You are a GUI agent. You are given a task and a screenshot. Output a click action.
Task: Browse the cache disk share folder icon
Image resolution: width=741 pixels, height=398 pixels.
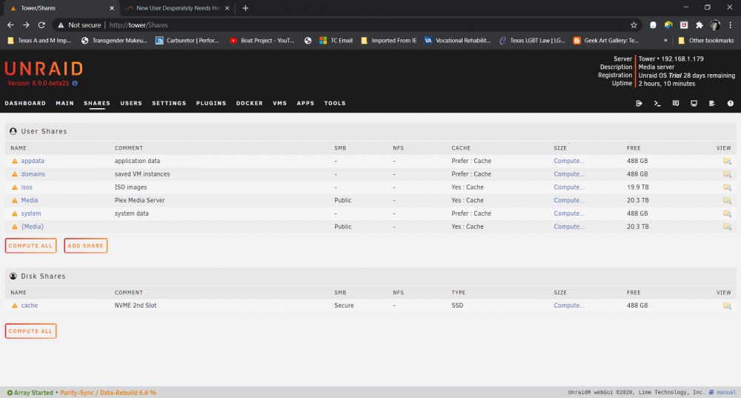pyautogui.click(x=727, y=306)
